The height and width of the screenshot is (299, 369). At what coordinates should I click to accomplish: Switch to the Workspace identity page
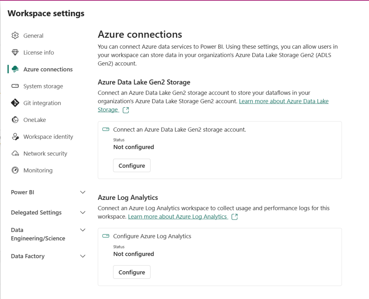click(48, 137)
